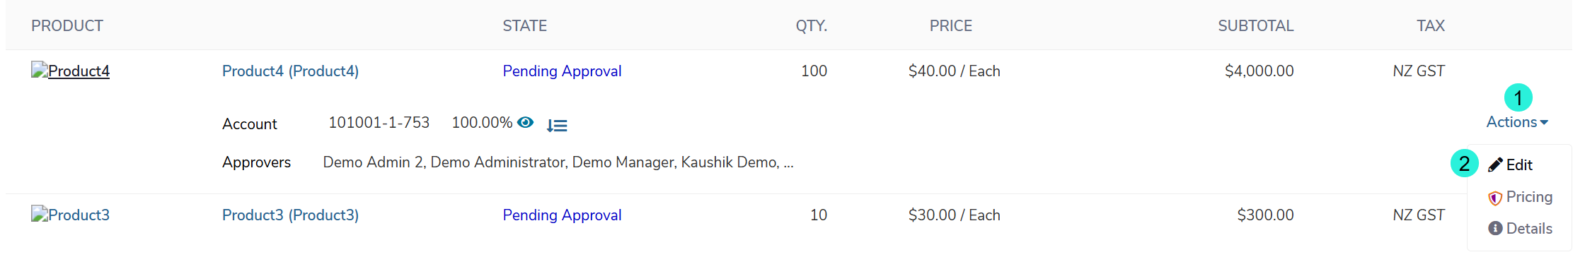Open the Actions dropdown

point(1517,122)
